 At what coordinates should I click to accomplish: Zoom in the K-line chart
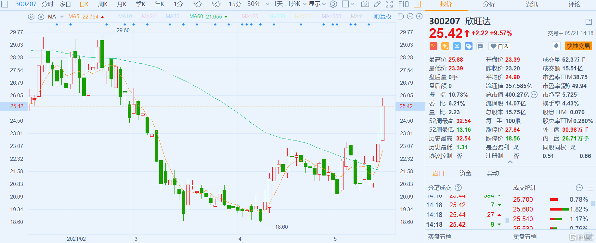(420, 16)
